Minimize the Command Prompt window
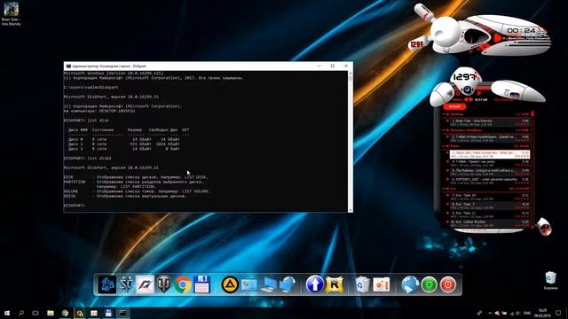This screenshot has height=319, width=568. (319, 66)
